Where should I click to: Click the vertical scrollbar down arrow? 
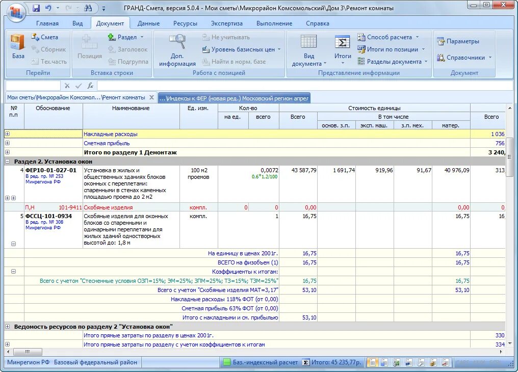(510, 343)
